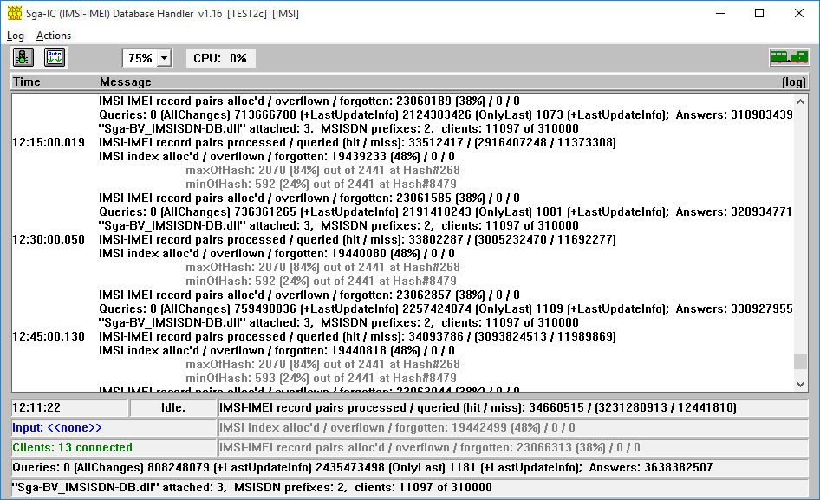Click the Clients: 13 connected status
The height and width of the screenshot is (500, 820).
pos(73,448)
